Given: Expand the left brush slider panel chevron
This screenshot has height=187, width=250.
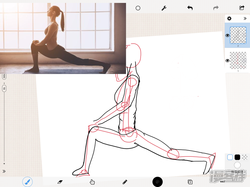Looking at the screenshot, I should [x=4, y=171].
